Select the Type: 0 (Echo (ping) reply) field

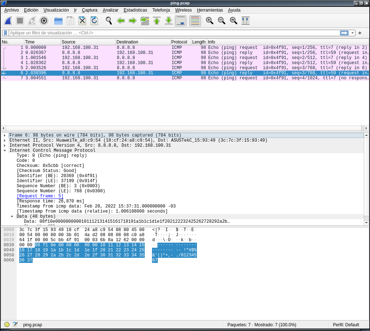point(52,155)
